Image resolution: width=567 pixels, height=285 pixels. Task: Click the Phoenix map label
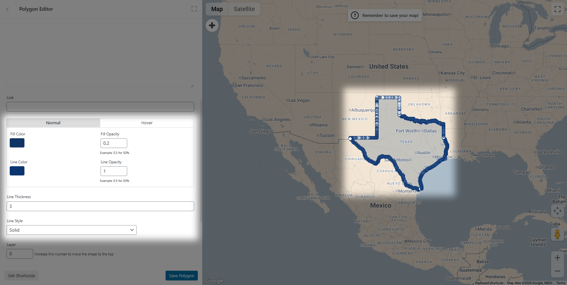tap(319, 125)
